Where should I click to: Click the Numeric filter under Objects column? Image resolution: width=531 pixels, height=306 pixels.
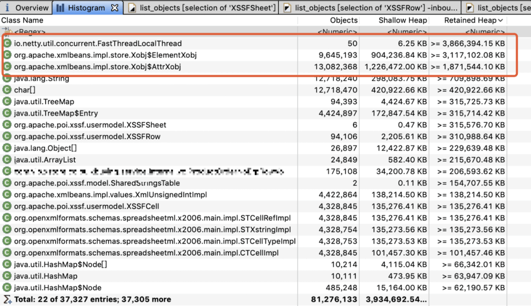pyautogui.click(x=337, y=32)
